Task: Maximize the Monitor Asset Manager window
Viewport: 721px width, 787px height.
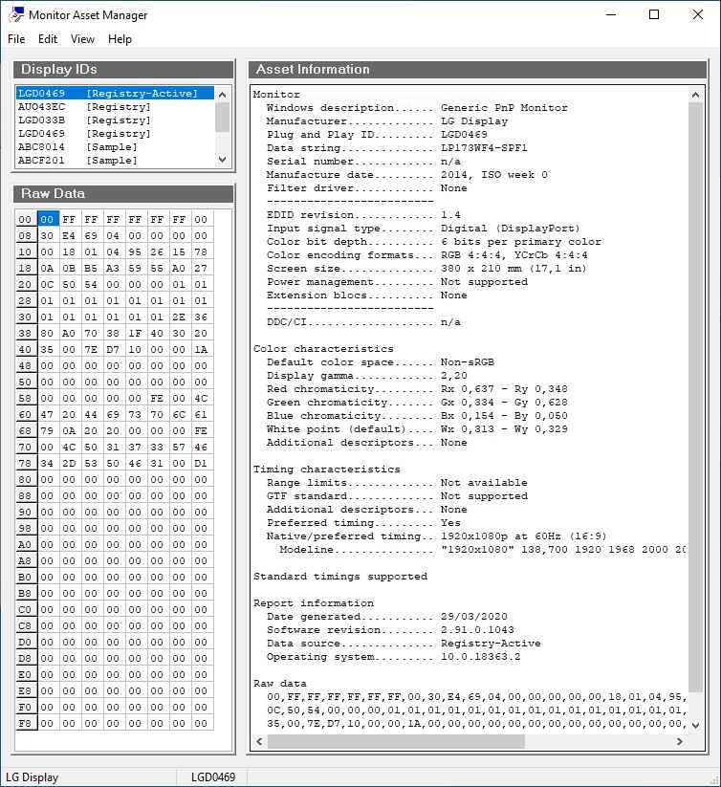Action: (x=654, y=14)
